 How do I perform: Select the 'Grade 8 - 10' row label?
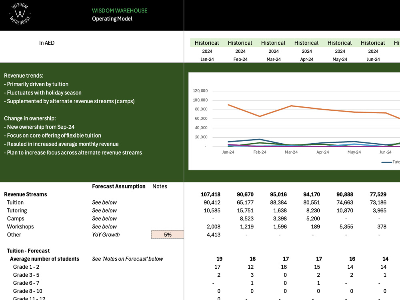28,291
